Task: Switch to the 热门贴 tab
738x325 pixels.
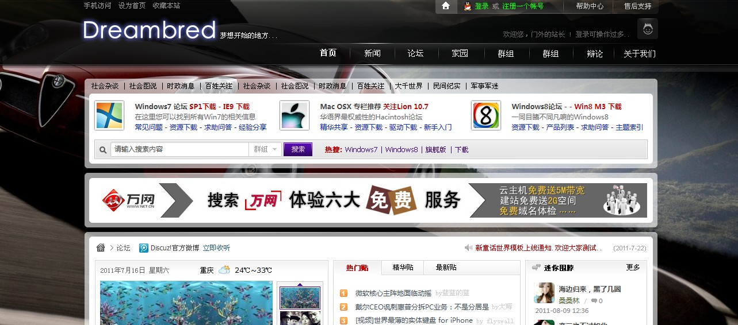Action: pyautogui.click(x=357, y=268)
